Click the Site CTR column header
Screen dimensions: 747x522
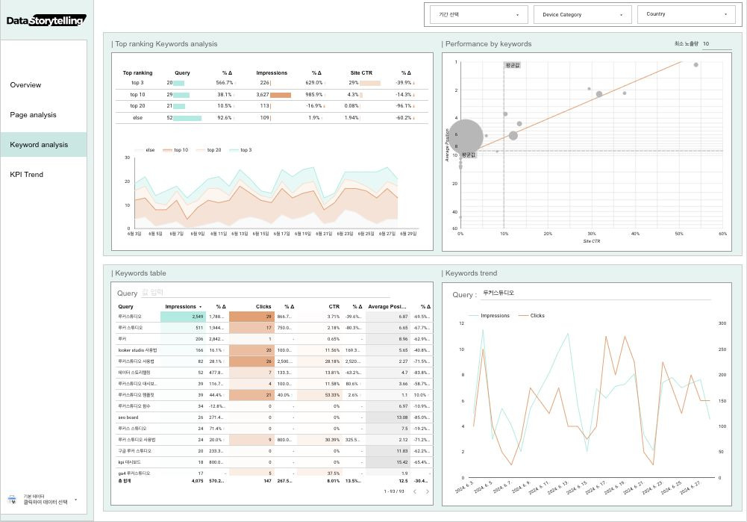click(x=361, y=73)
